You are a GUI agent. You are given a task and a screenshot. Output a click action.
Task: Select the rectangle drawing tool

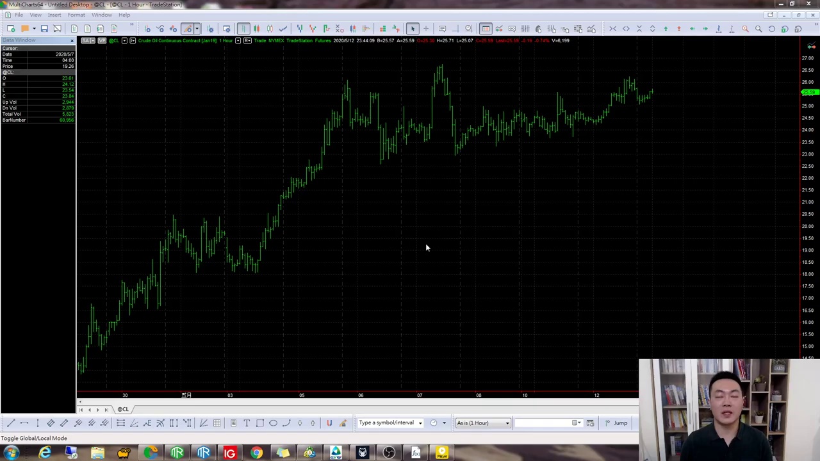coord(260,423)
